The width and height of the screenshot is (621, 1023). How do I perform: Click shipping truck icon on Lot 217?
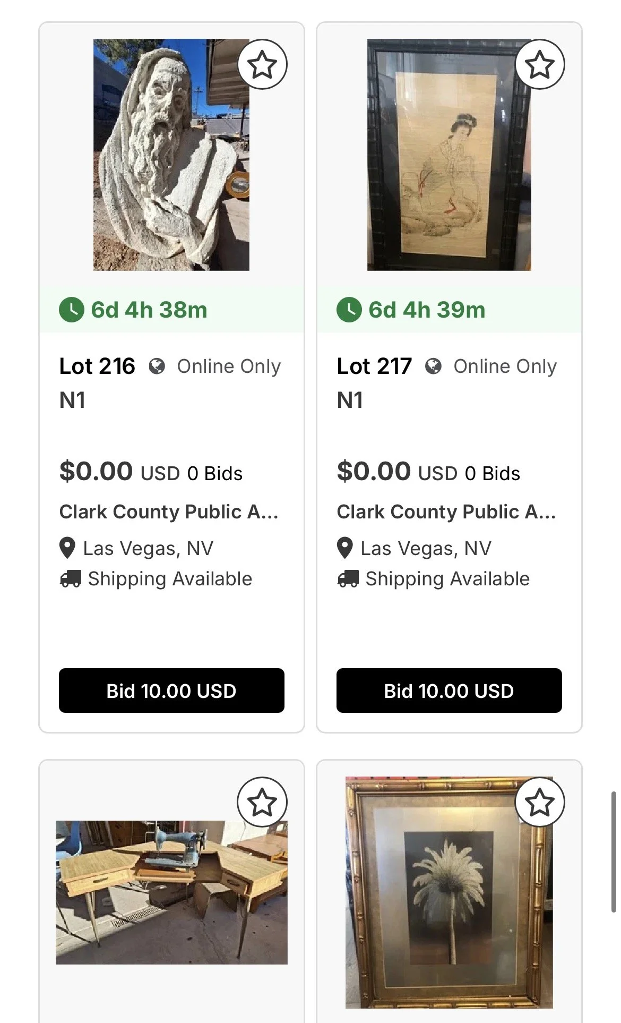tap(348, 578)
